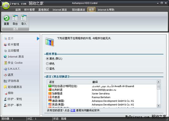Click the colorful display appearance icon
The height and width of the screenshot is (121, 169).
(x=49, y=42)
